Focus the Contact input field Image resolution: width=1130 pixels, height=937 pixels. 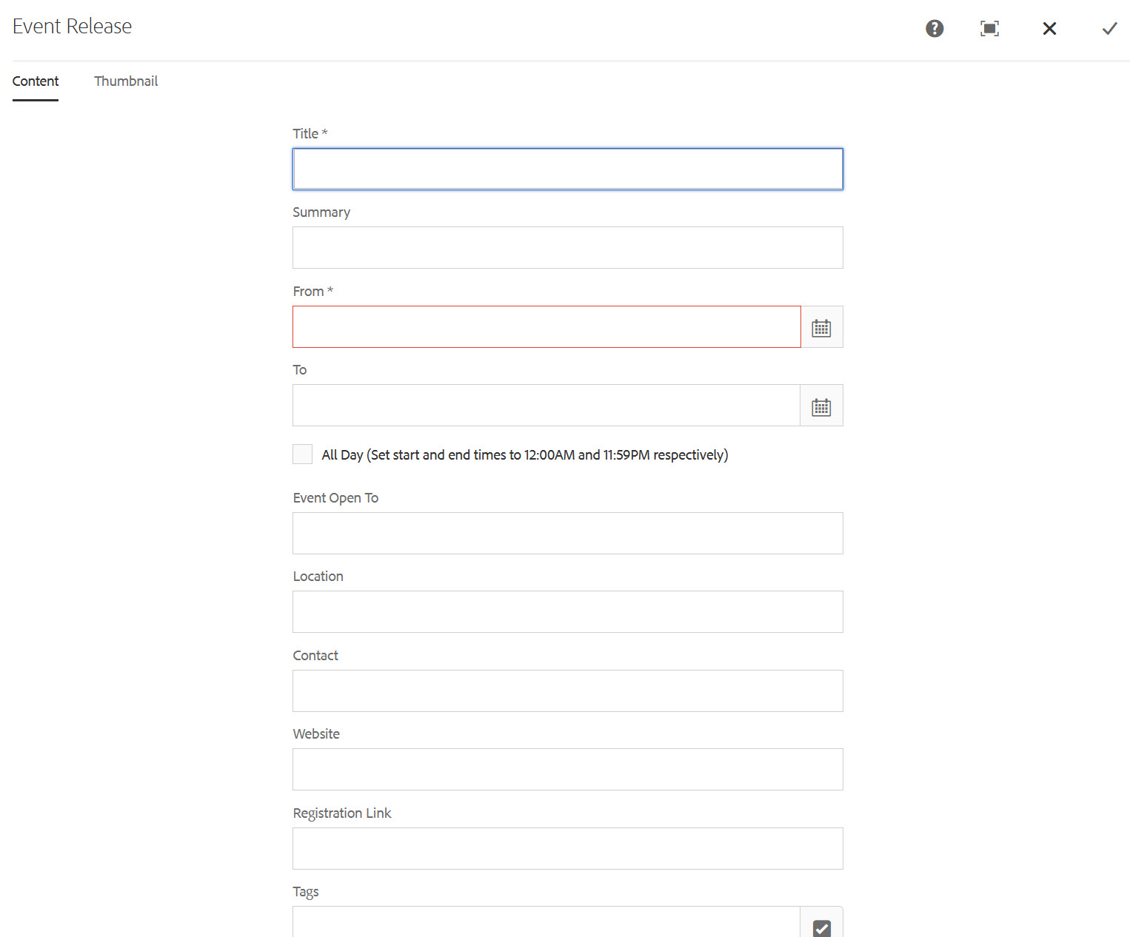567,691
